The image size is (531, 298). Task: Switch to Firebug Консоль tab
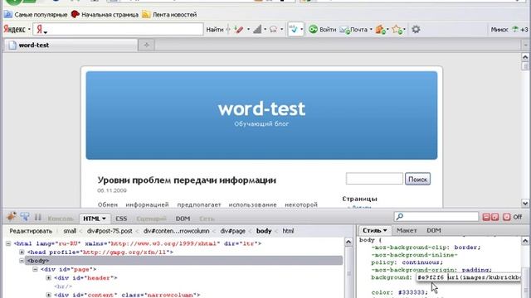tap(61, 219)
